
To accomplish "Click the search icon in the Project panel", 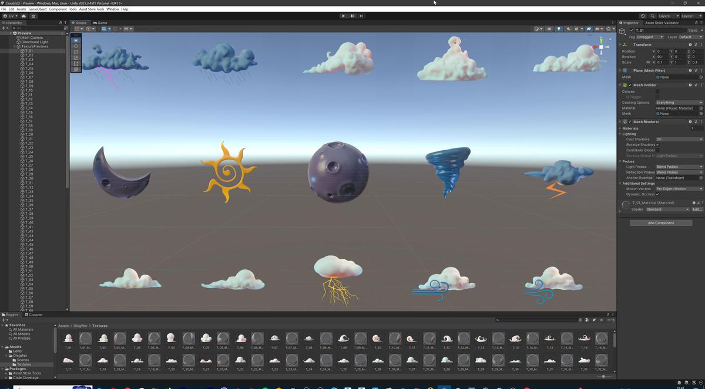I will pyautogui.click(x=579, y=320).
